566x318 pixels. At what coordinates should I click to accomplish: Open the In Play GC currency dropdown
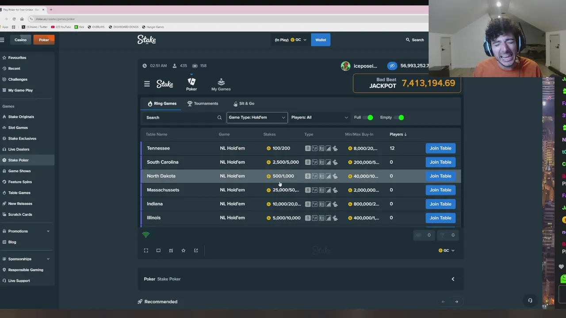pos(290,40)
